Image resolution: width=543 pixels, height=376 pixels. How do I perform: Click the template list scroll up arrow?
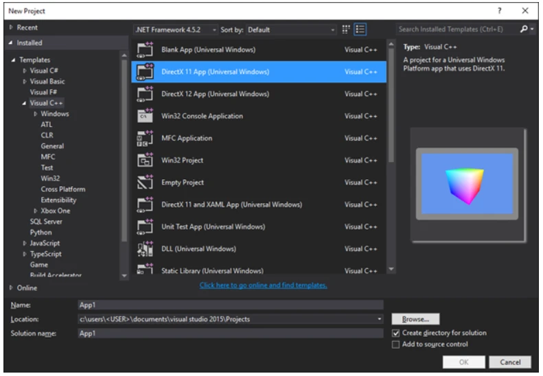[x=391, y=45]
